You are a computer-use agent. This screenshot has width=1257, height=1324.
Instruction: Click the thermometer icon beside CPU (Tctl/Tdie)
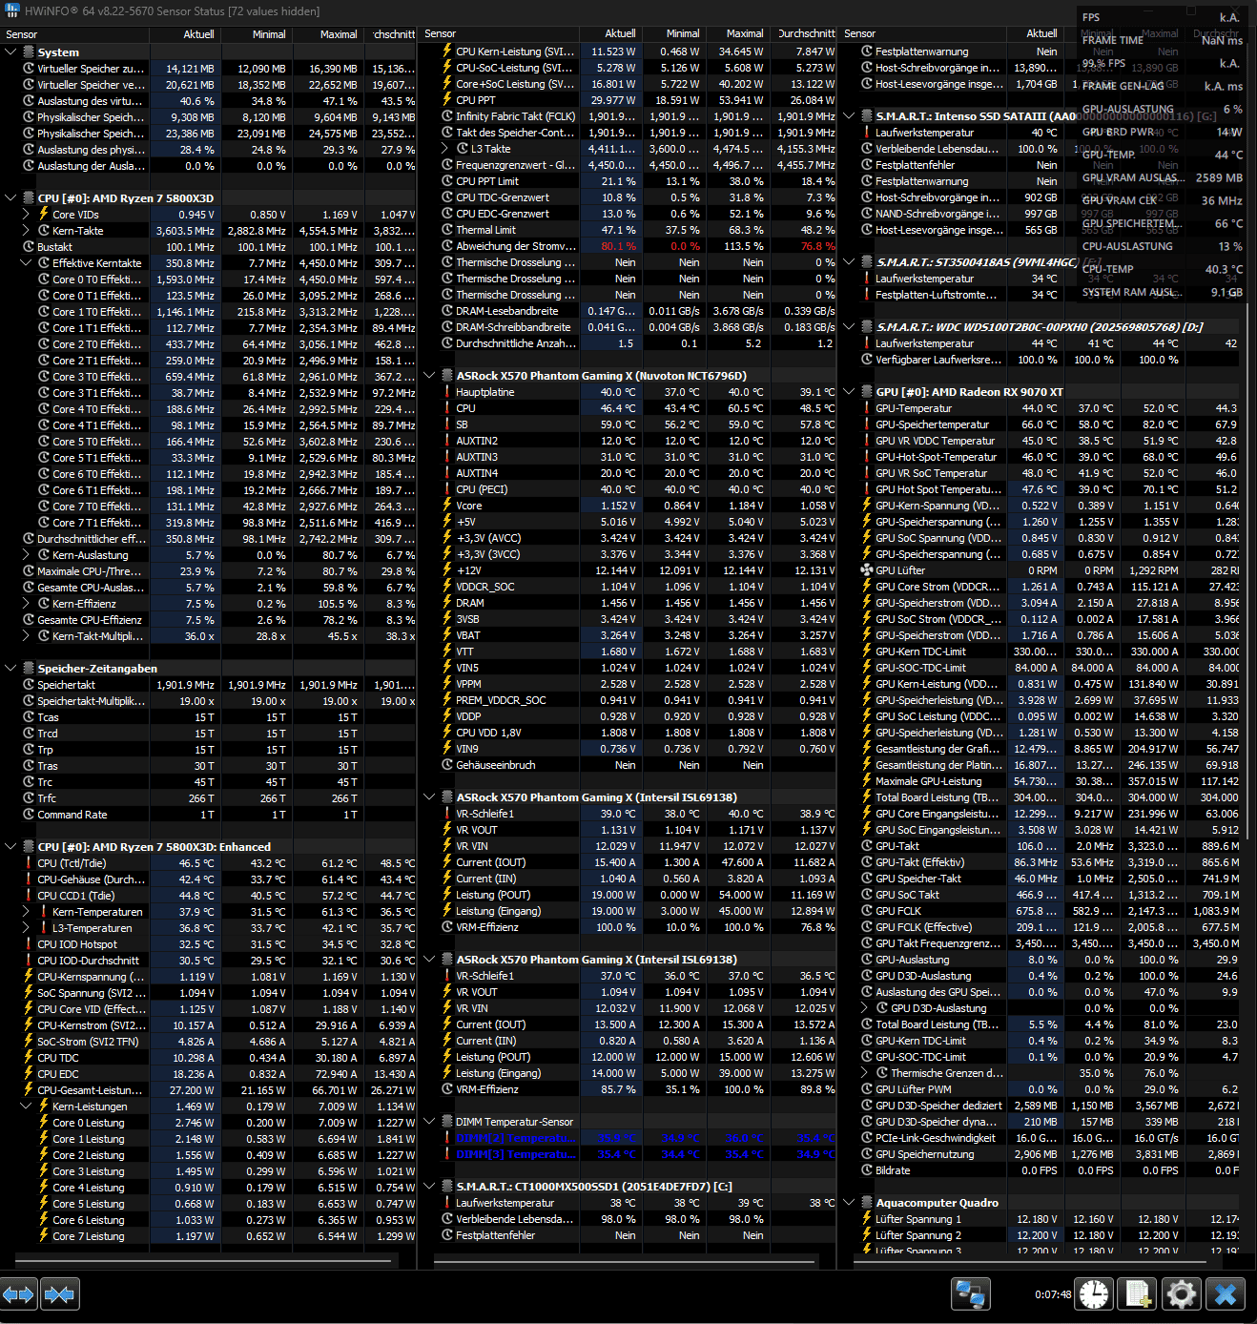[29, 863]
